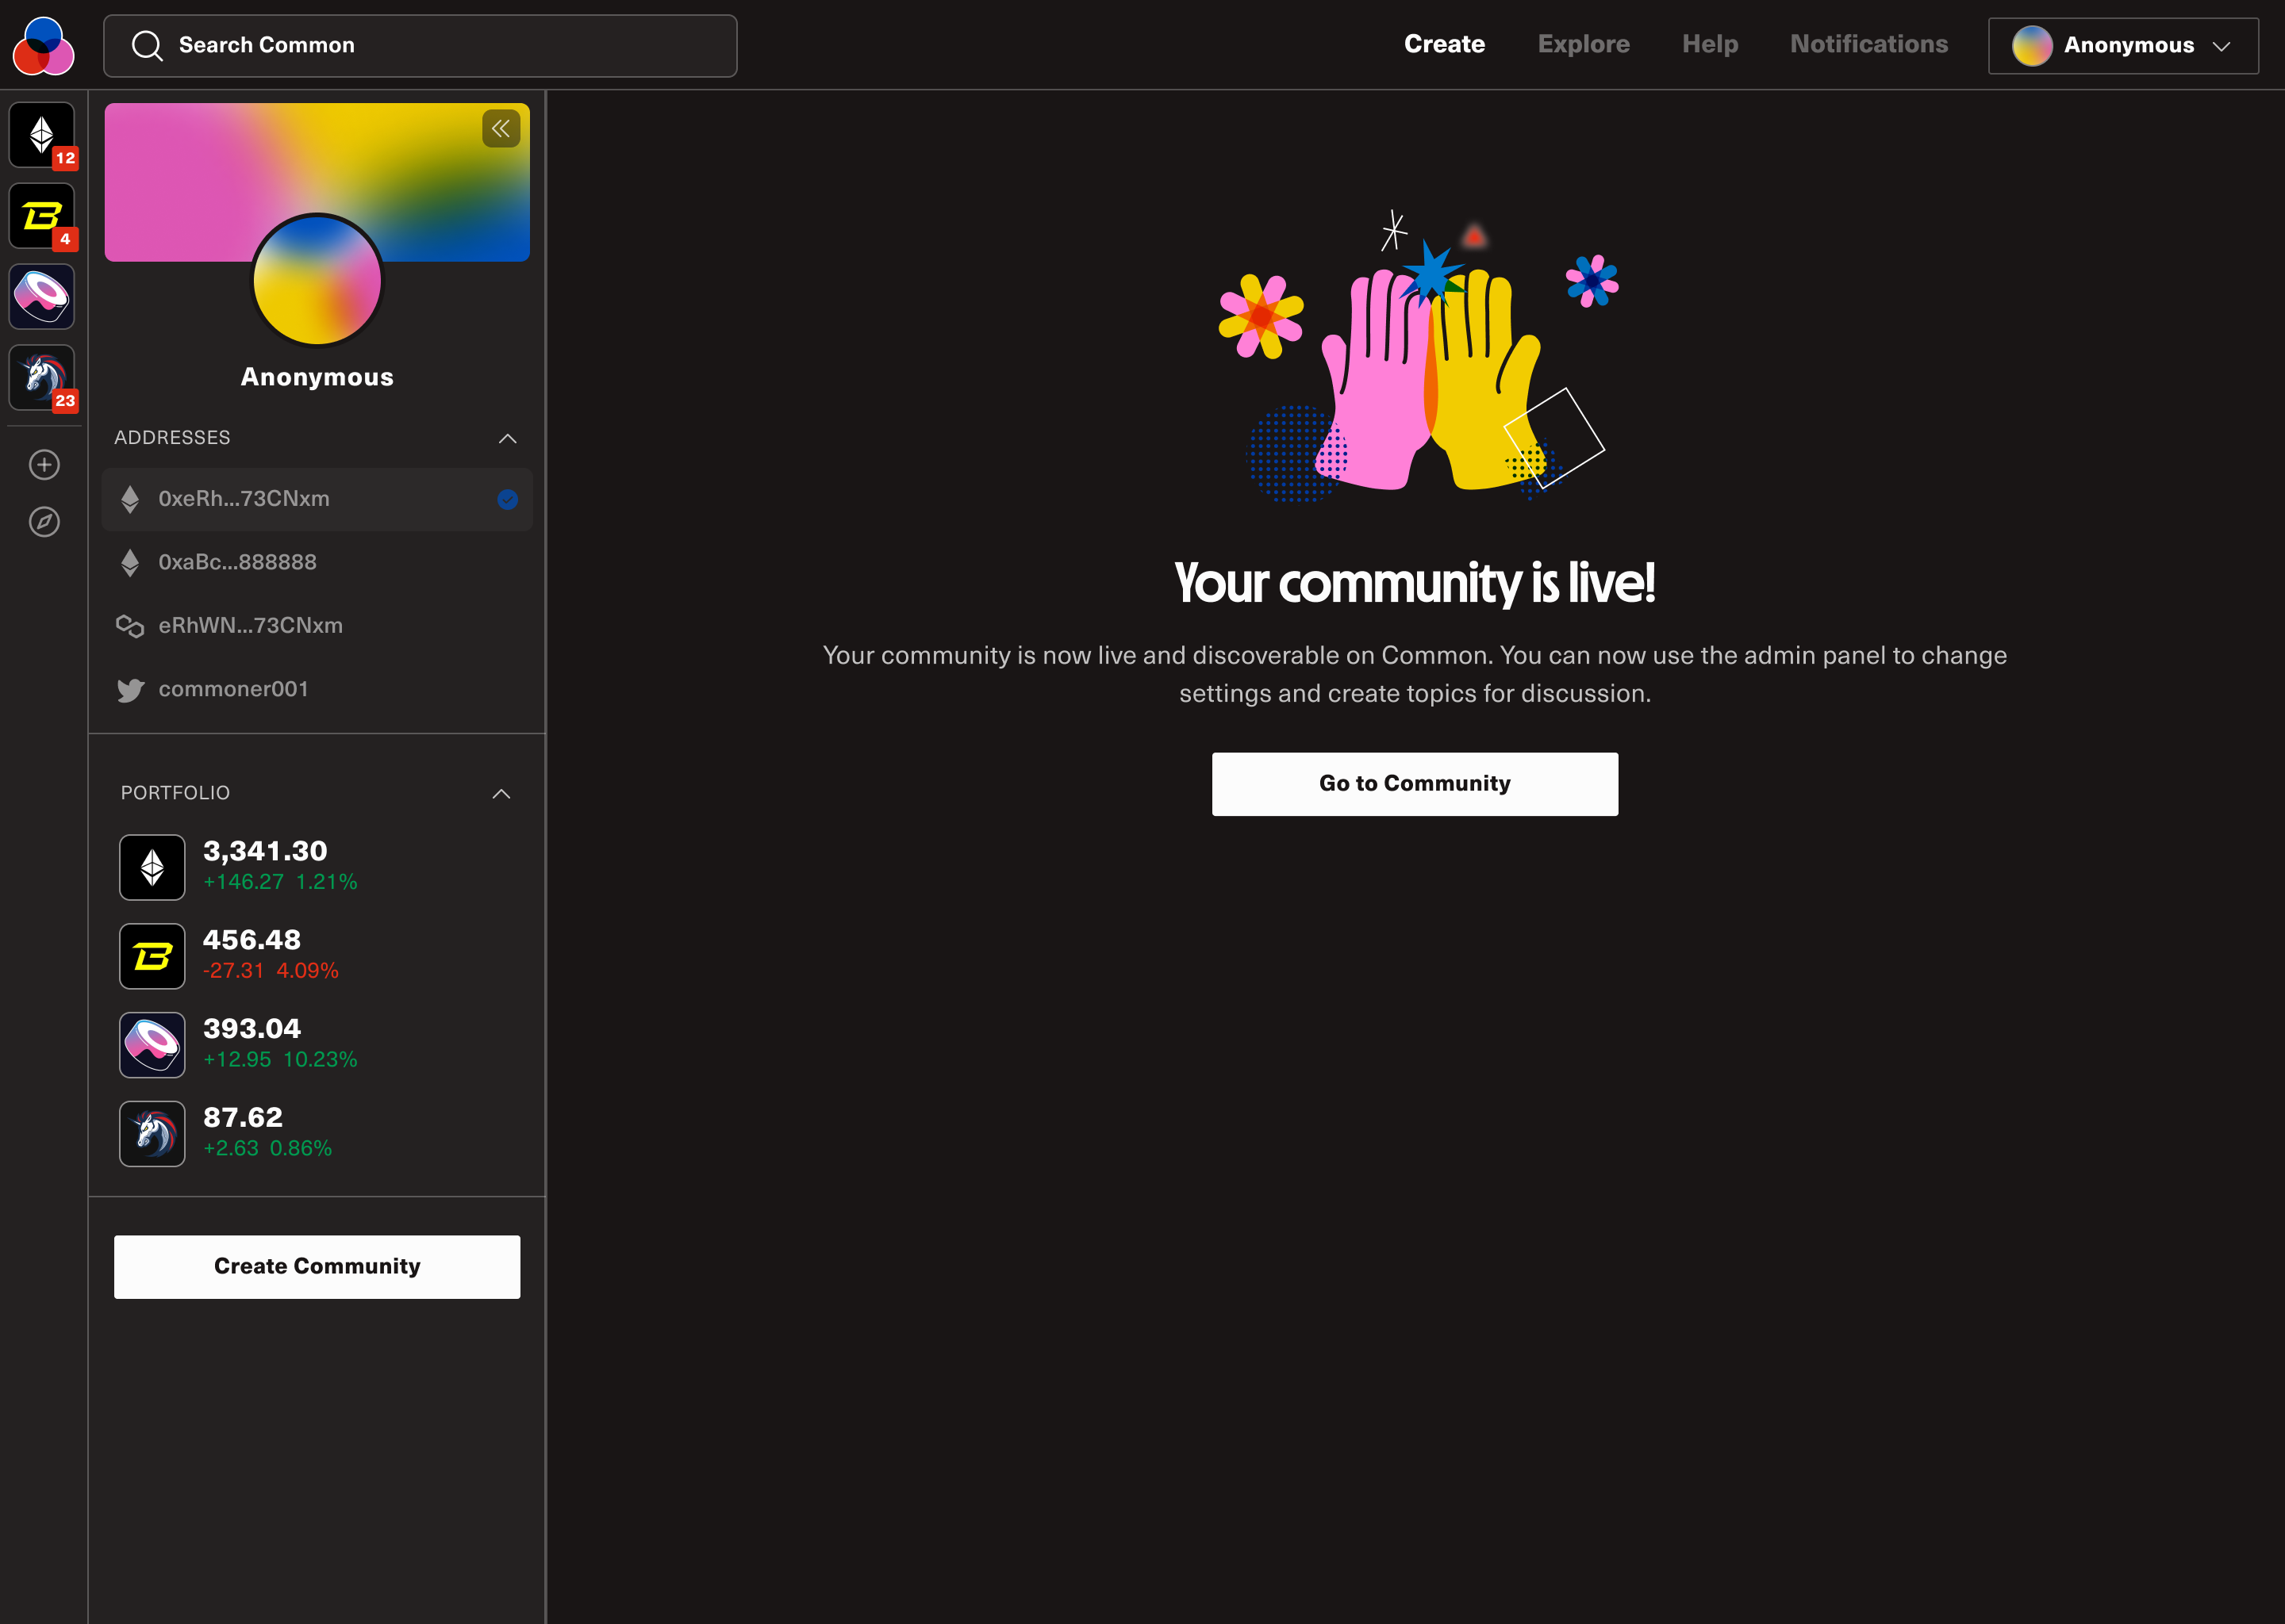Collapse the Addresses section
The height and width of the screenshot is (1624, 2285).
coord(507,438)
